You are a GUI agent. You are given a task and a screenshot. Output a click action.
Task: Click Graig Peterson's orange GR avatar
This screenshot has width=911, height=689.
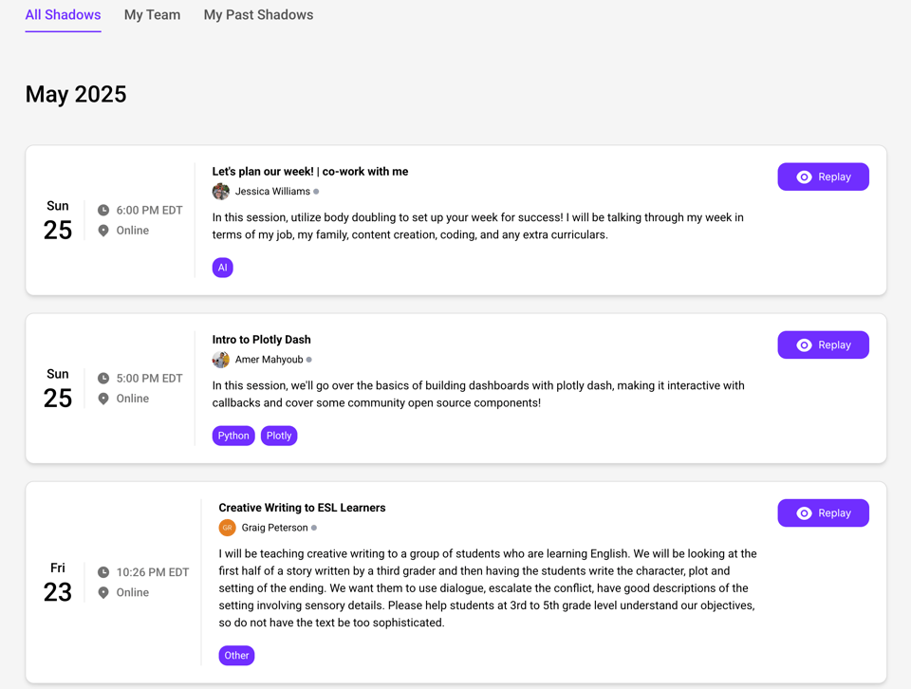pos(227,528)
